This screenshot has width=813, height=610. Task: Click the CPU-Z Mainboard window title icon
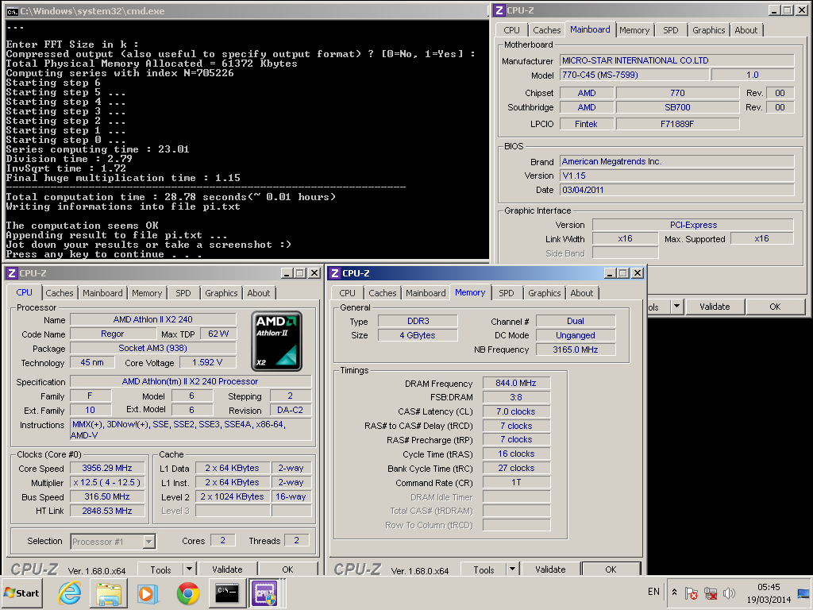click(x=499, y=10)
